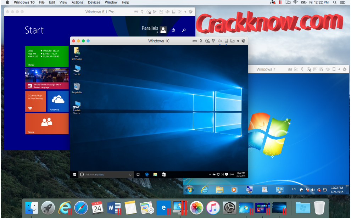The image size is (351, 219).
Task: Open Windows Media Player from Windows 7 taskbar
Action: tap(234, 190)
